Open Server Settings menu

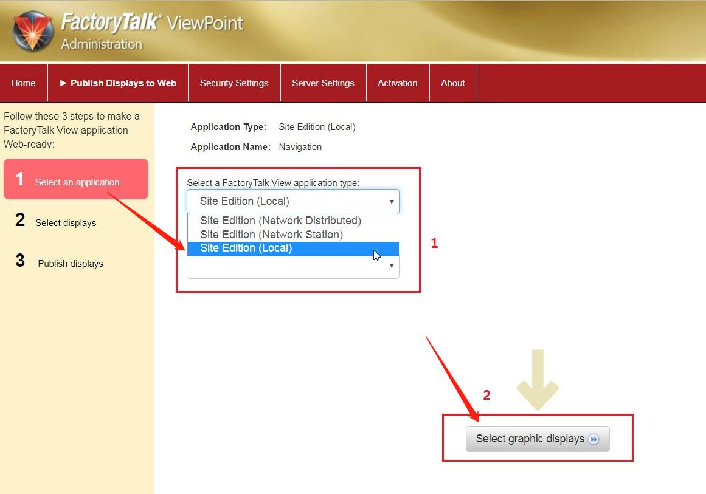click(324, 83)
